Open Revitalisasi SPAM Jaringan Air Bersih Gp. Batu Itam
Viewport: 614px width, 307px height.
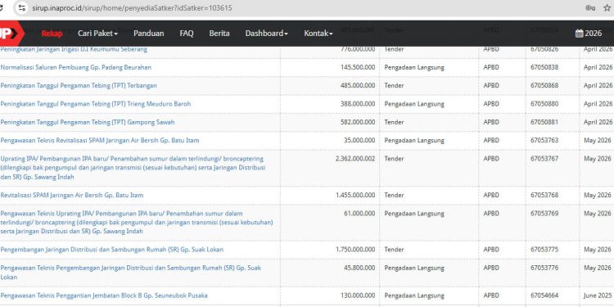pos(72,195)
